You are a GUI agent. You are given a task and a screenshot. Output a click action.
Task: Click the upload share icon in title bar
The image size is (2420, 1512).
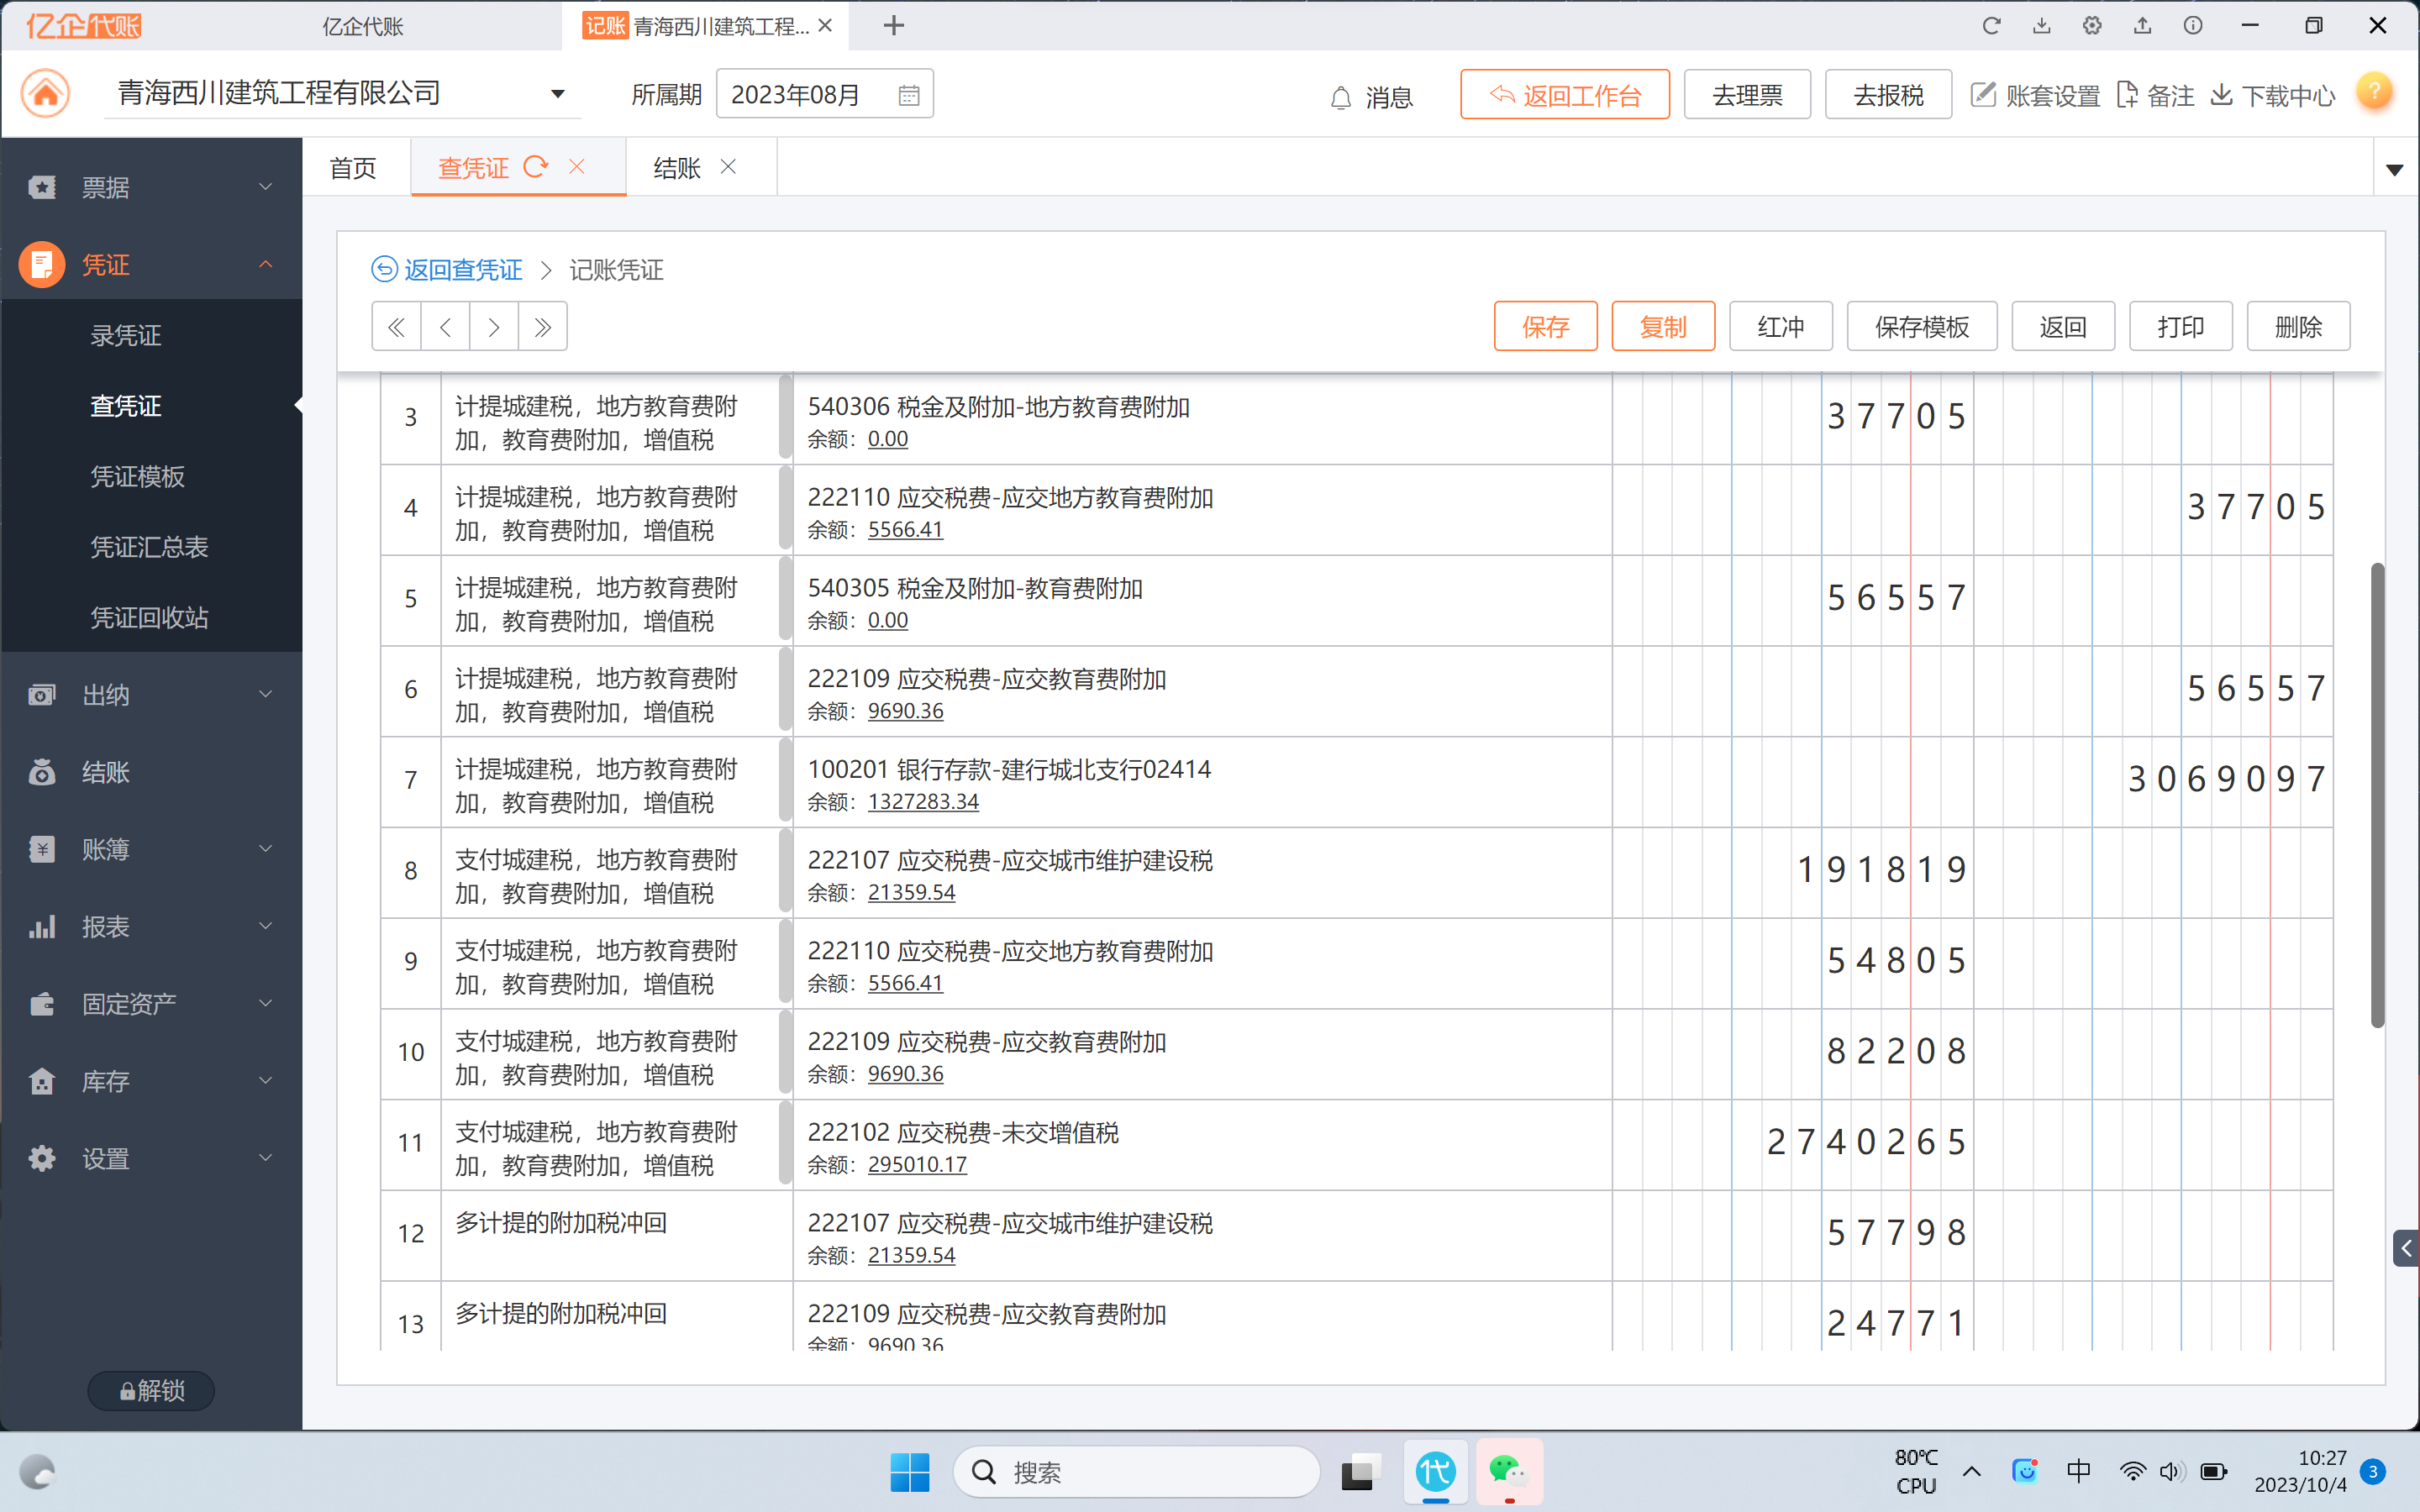2142,26
